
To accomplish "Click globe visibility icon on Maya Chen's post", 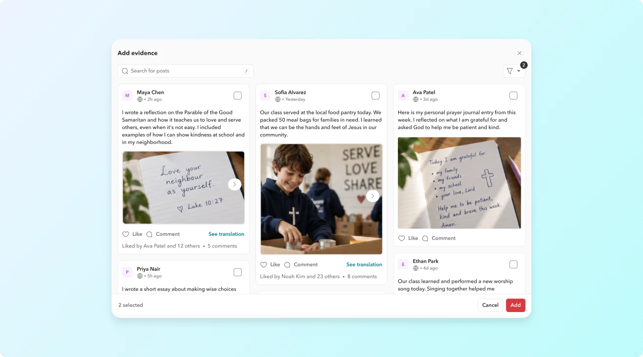I will 140,99.
